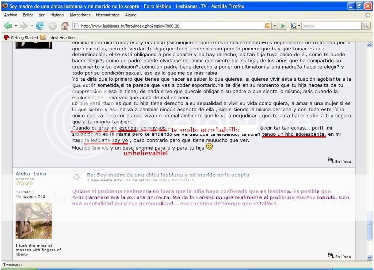The width and height of the screenshot is (374, 270).
Task: Click the browser Back arrow button
Action: click(x=8, y=26)
